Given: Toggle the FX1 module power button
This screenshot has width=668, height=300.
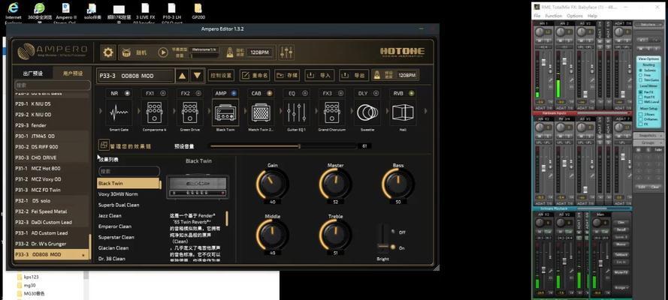Looking at the screenshot, I should (x=163, y=93).
